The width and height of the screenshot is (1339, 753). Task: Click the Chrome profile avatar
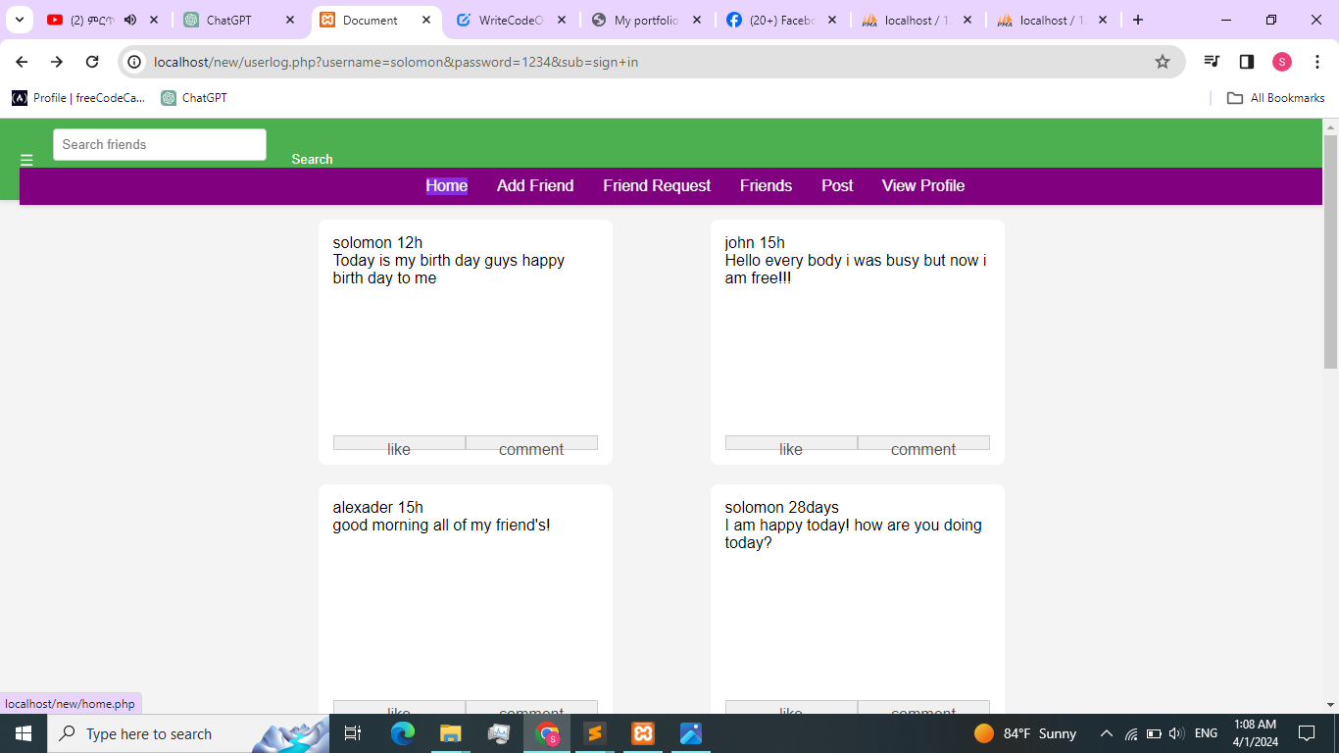pyautogui.click(x=1282, y=62)
